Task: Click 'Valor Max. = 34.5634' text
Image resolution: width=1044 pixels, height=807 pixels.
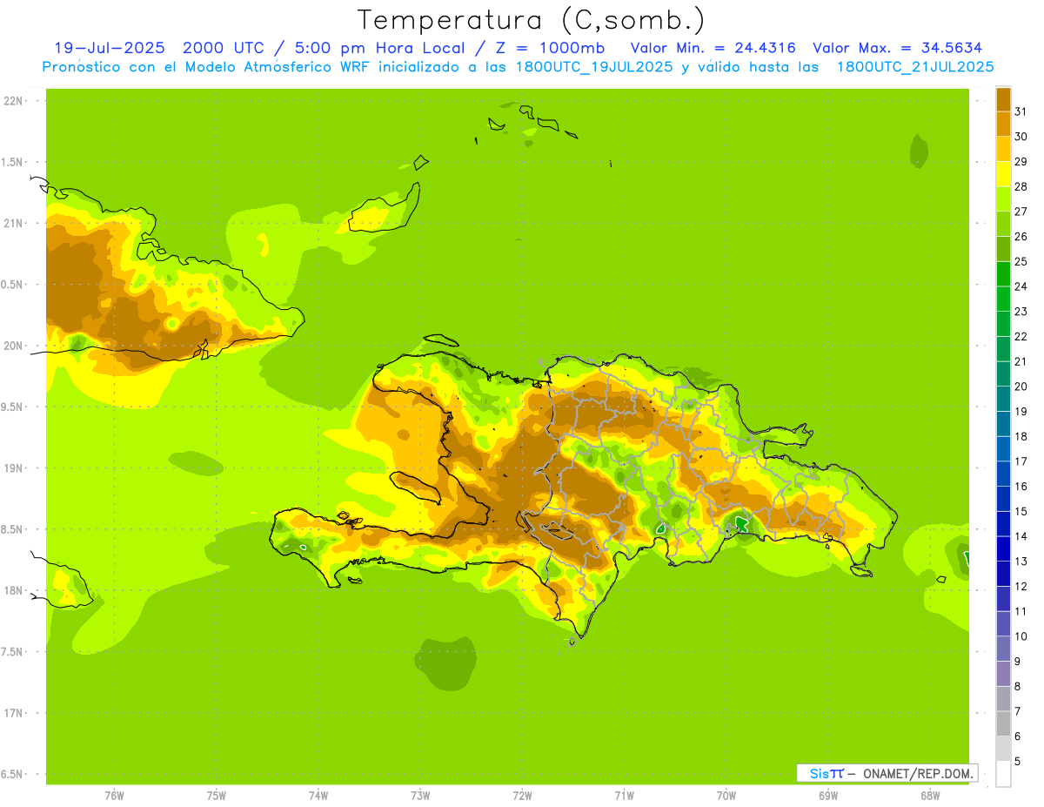Action: 897,48
